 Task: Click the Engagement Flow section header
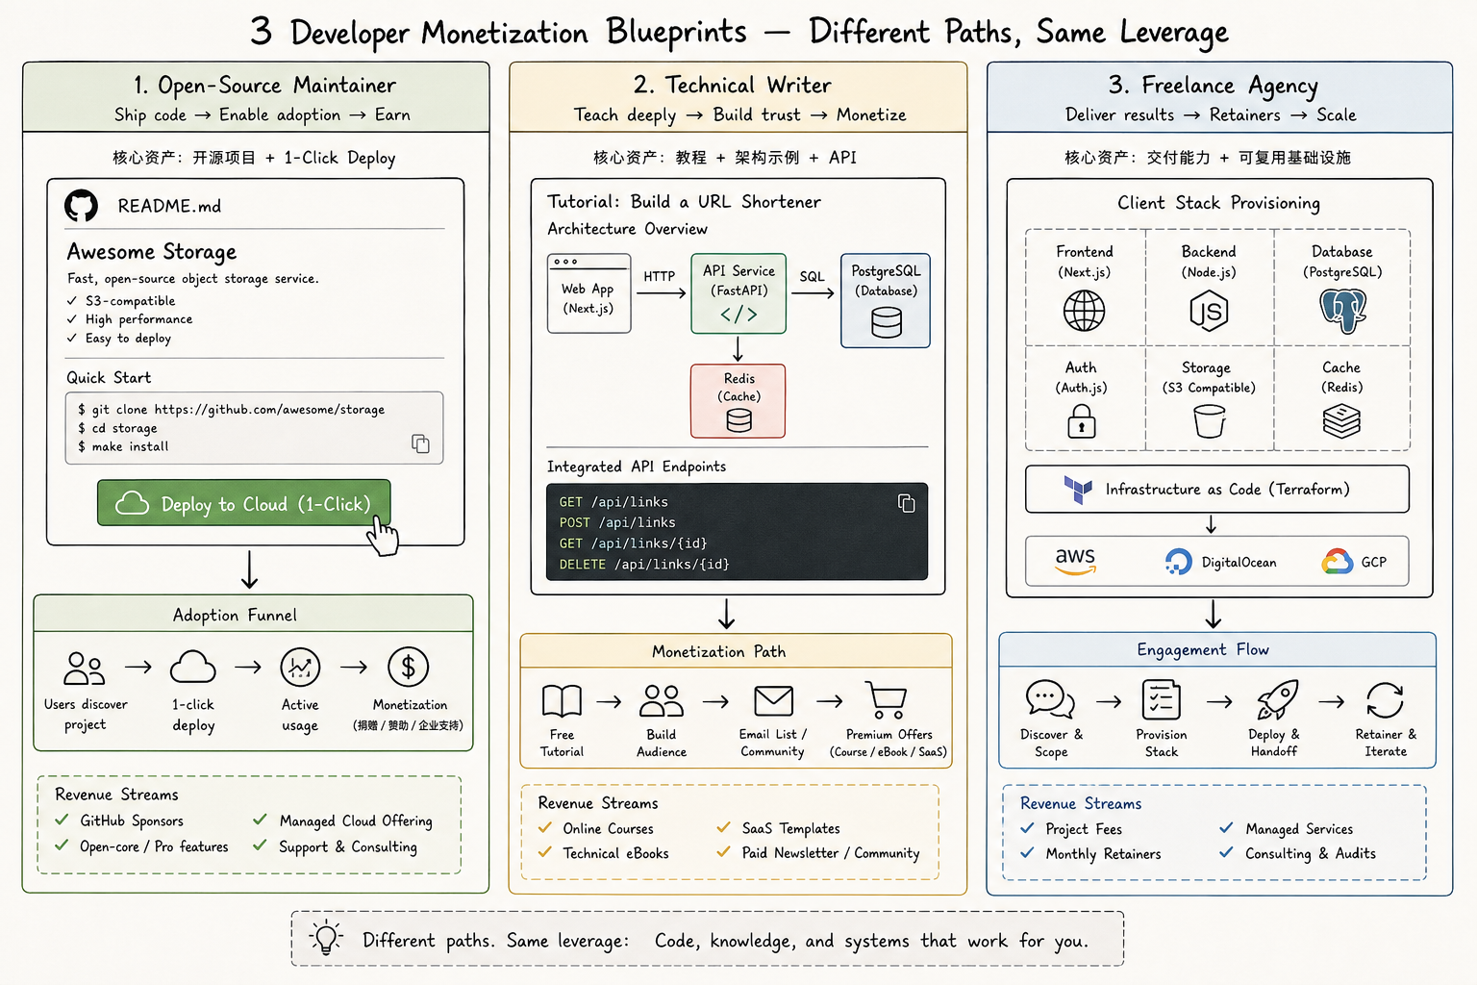point(1217,649)
